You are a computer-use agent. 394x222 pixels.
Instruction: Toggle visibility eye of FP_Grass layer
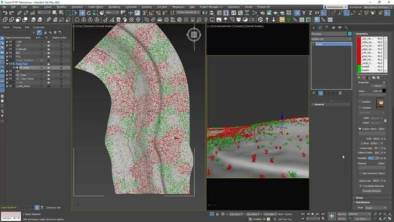point(14,68)
